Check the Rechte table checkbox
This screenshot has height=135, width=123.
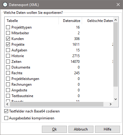(8, 73)
